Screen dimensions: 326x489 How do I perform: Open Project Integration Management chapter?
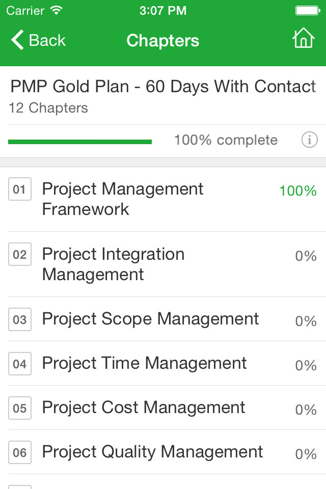pyautogui.click(x=113, y=264)
